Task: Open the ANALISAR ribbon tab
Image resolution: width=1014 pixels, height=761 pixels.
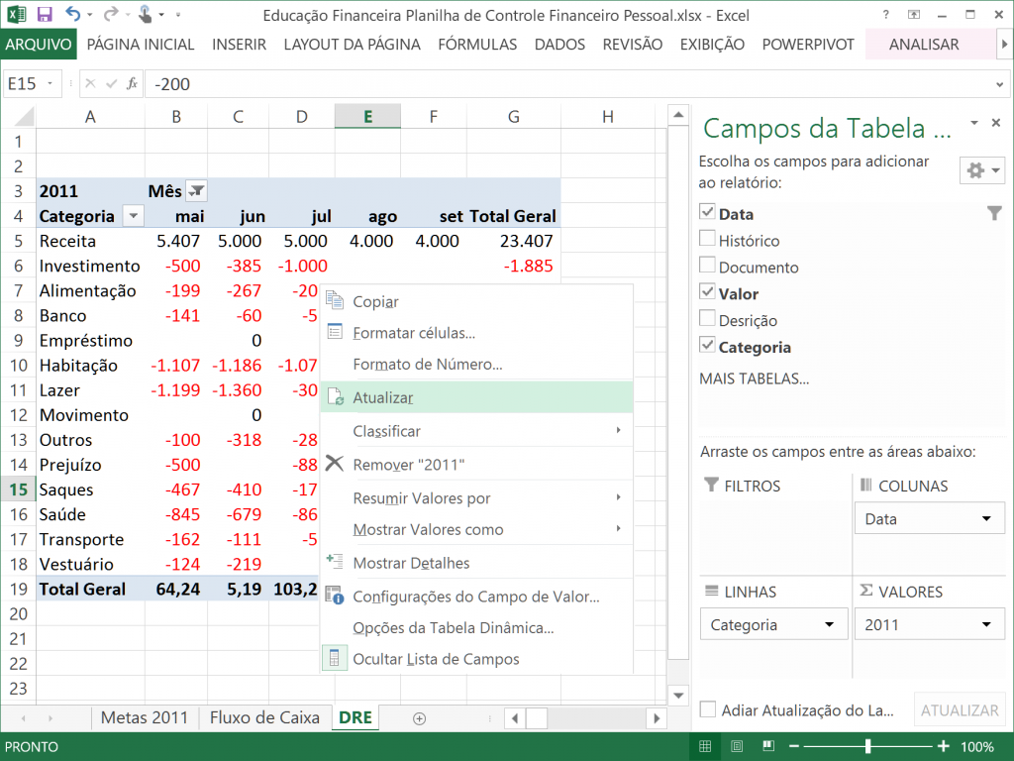Action: coord(924,44)
